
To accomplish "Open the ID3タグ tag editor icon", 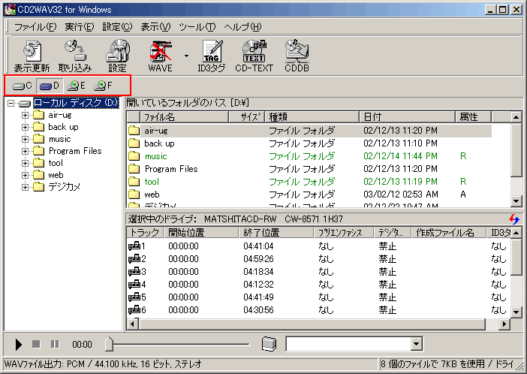I will coord(212,56).
